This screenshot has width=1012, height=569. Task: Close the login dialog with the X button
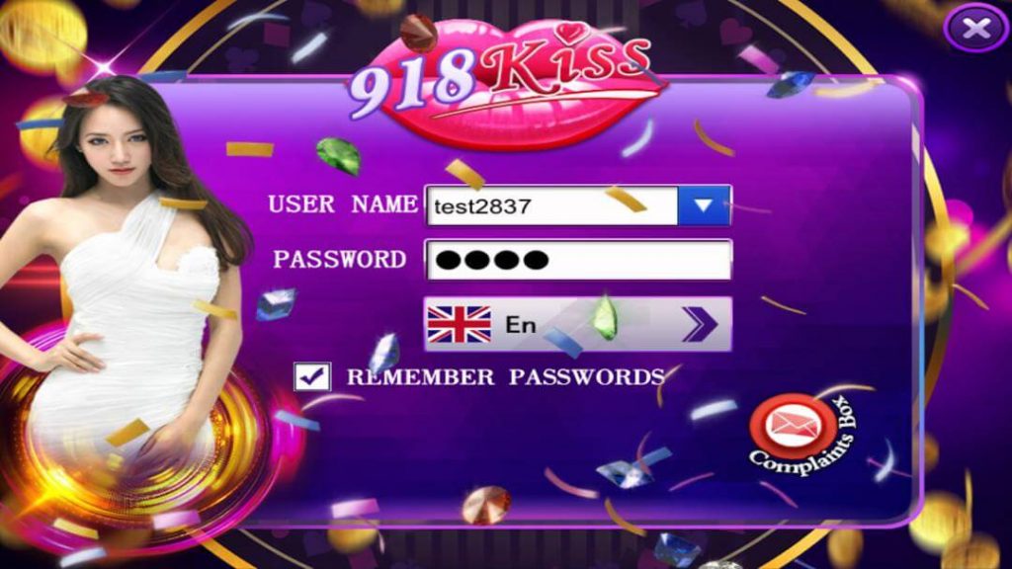point(976,28)
